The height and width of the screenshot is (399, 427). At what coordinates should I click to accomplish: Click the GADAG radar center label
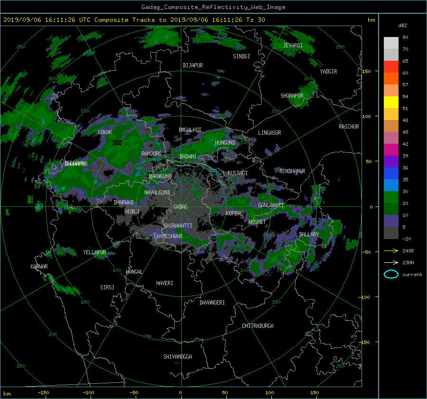[180, 207]
